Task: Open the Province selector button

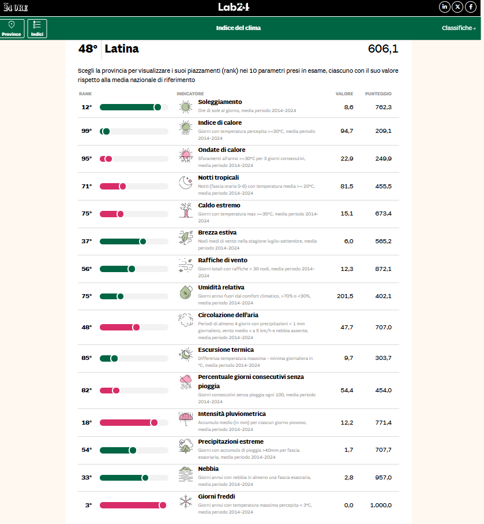Action: pyautogui.click(x=12, y=28)
